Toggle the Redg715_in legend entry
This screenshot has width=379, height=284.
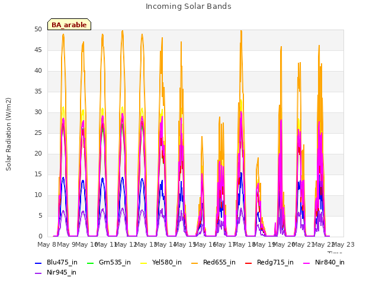tap(269, 262)
